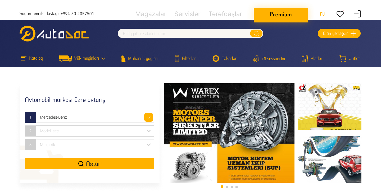Click the login door icon
The image size is (381, 192).
pos(357,14)
